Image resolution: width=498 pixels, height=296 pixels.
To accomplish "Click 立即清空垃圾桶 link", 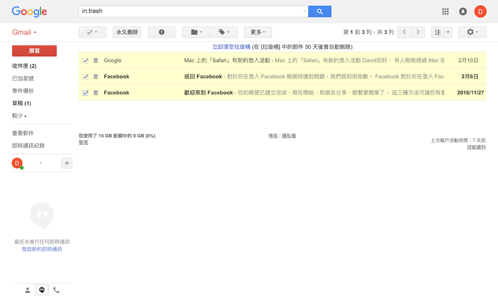I will tap(231, 47).
